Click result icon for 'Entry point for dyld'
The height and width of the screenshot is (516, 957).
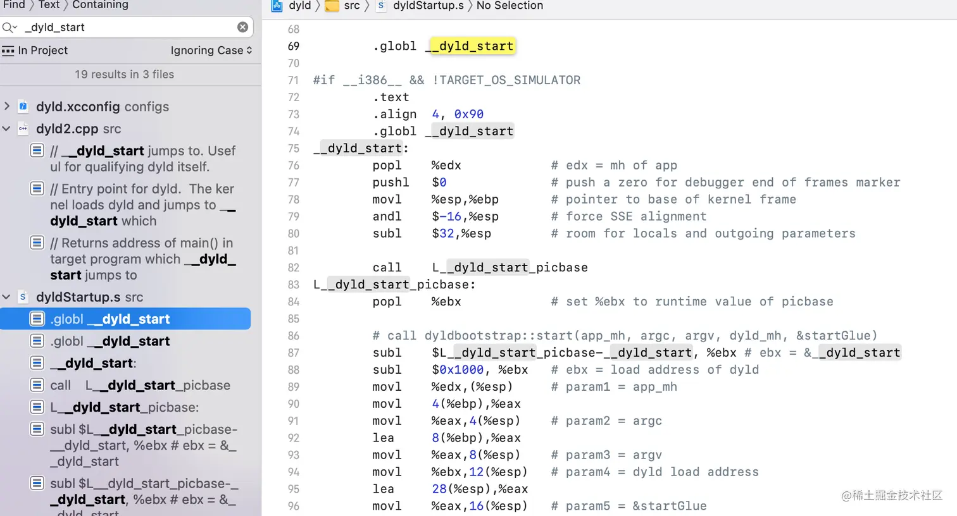[37, 188]
